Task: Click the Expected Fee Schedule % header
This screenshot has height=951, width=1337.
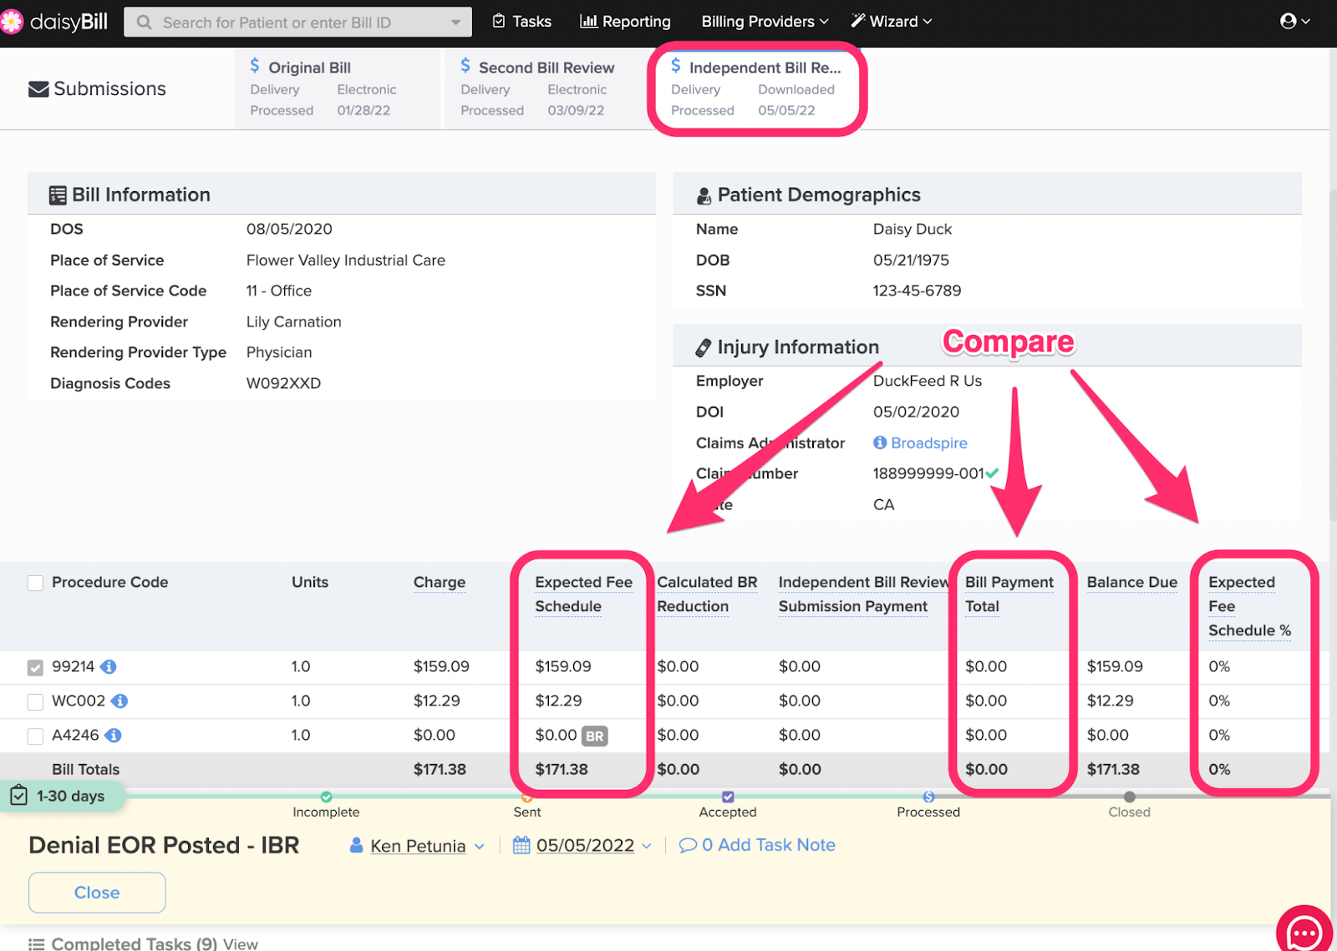Action: tap(1249, 606)
